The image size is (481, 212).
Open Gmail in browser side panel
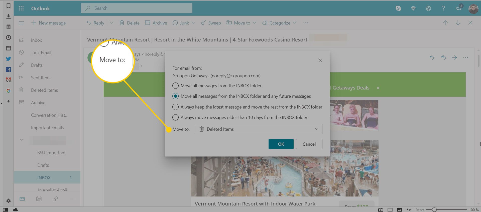[x=8, y=80]
